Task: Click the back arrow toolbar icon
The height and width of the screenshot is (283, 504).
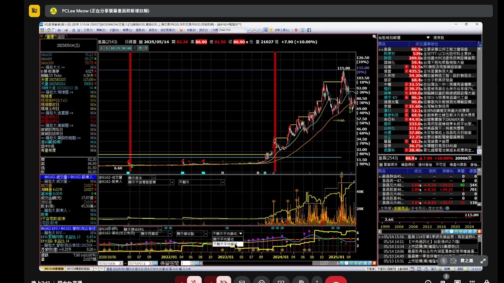Action: [x=59, y=30]
